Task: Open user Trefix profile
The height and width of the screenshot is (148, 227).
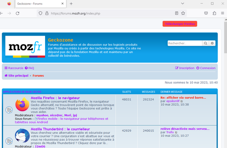Action: coord(170,132)
